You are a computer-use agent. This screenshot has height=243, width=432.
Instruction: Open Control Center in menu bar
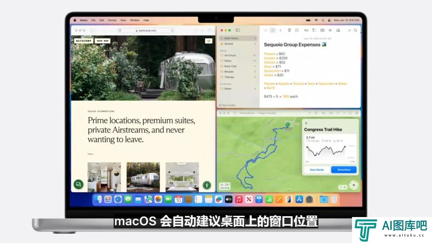[x=329, y=20]
